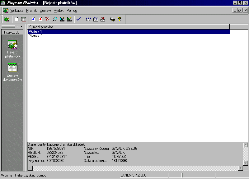Click the horizontal scrollbar right arrow
The image size is (249, 179).
click(241, 168)
